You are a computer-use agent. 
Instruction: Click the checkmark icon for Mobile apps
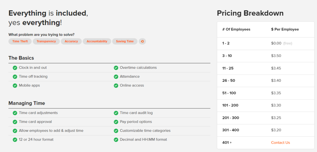point(15,86)
